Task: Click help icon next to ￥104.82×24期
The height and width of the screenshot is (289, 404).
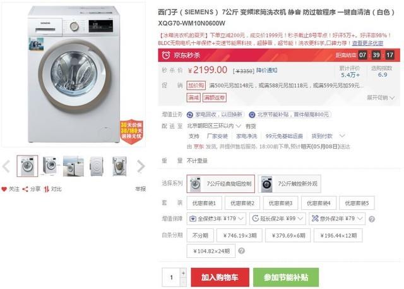Action: click(x=242, y=251)
